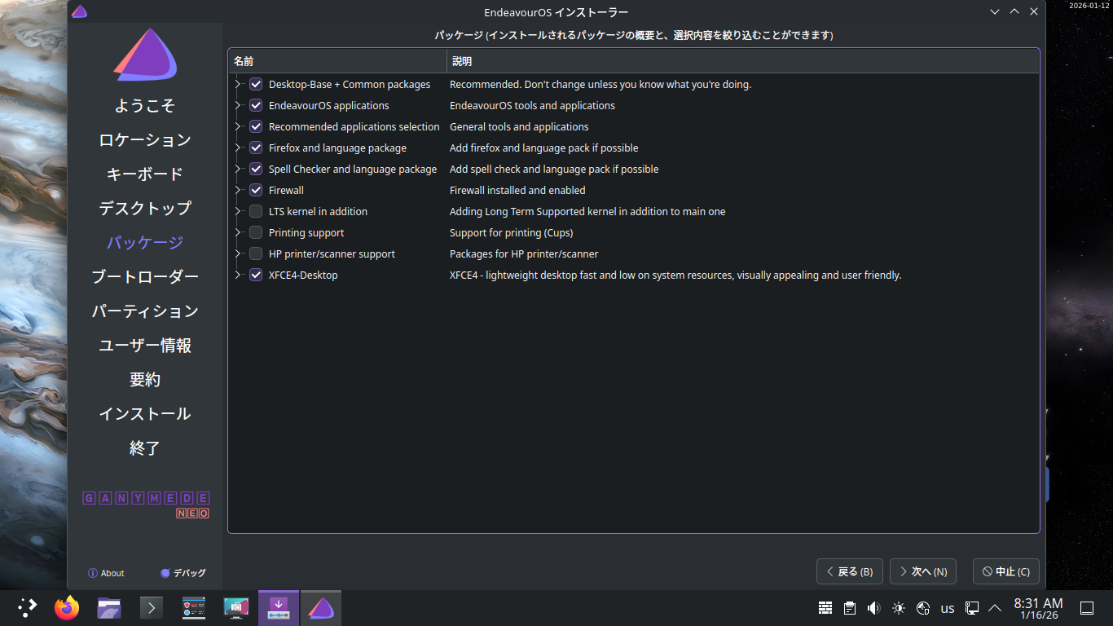Expand the Printing support group

[x=239, y=232]
